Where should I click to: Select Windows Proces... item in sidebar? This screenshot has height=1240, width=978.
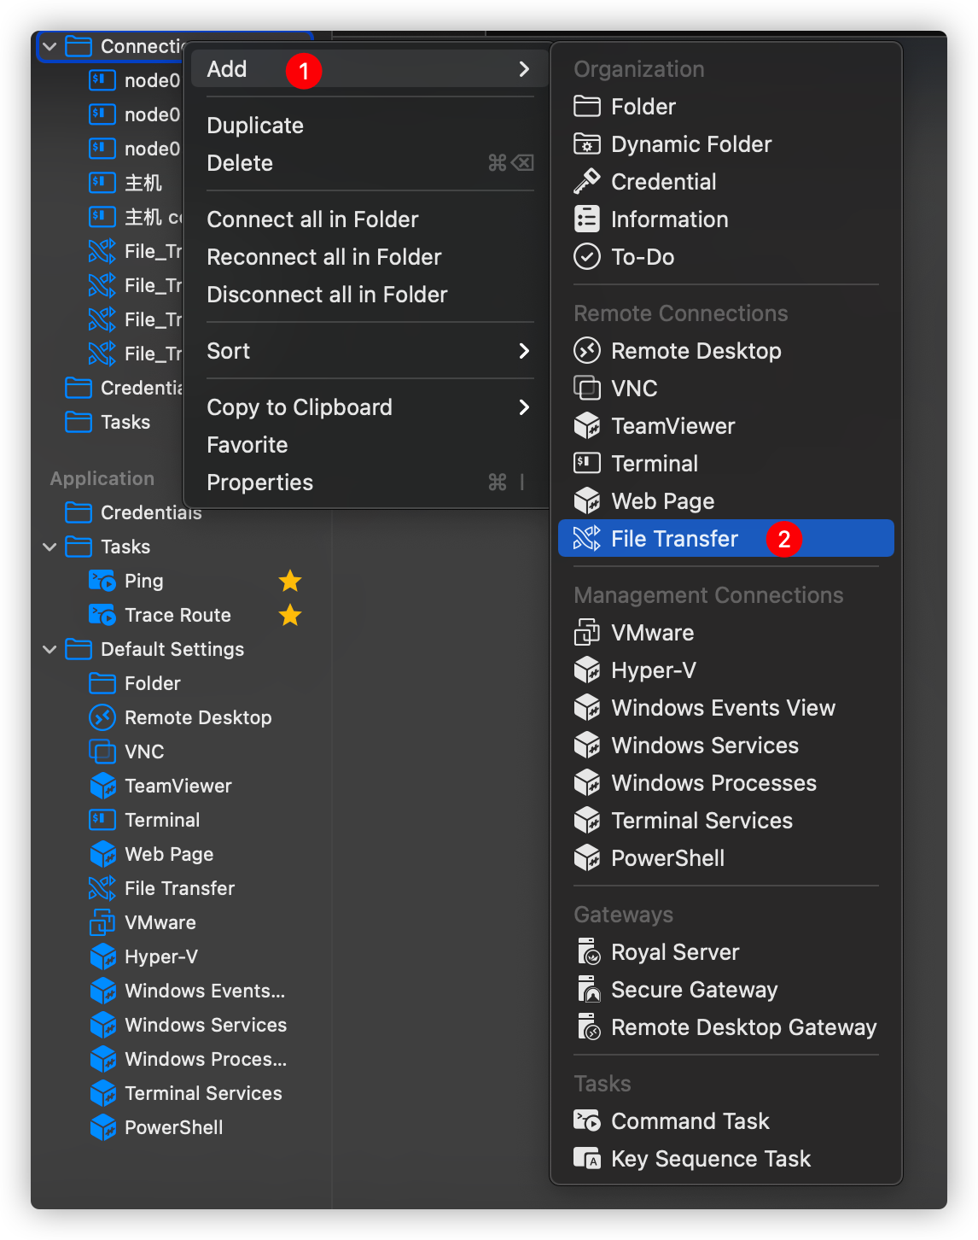click(206, 1059)
